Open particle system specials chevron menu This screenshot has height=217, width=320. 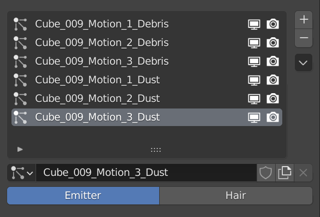coord(304,62)
